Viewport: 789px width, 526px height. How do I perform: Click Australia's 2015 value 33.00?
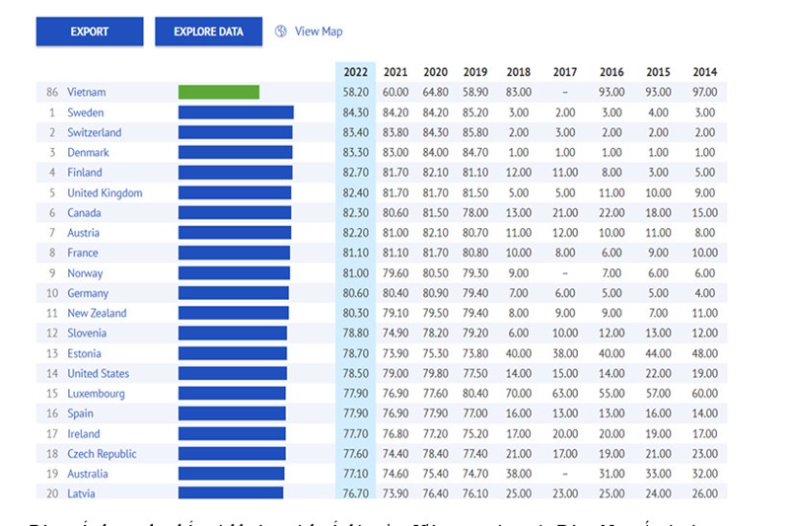pos(658,474)
